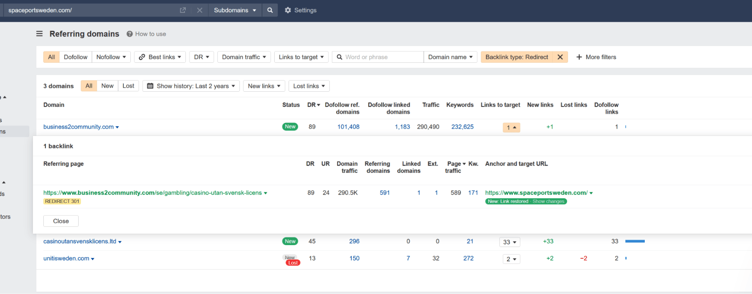Open the Best links dropdown
752x294 pixels.
tap(160, 57)
